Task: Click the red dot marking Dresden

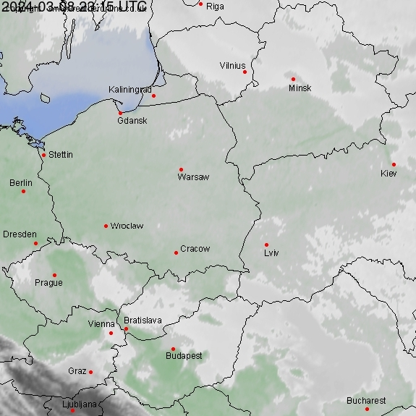Action: [36, 243]
